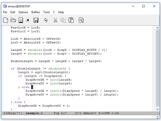Open the File menu
This screenshot has height=121, width=161.
[x=5, y=12]
